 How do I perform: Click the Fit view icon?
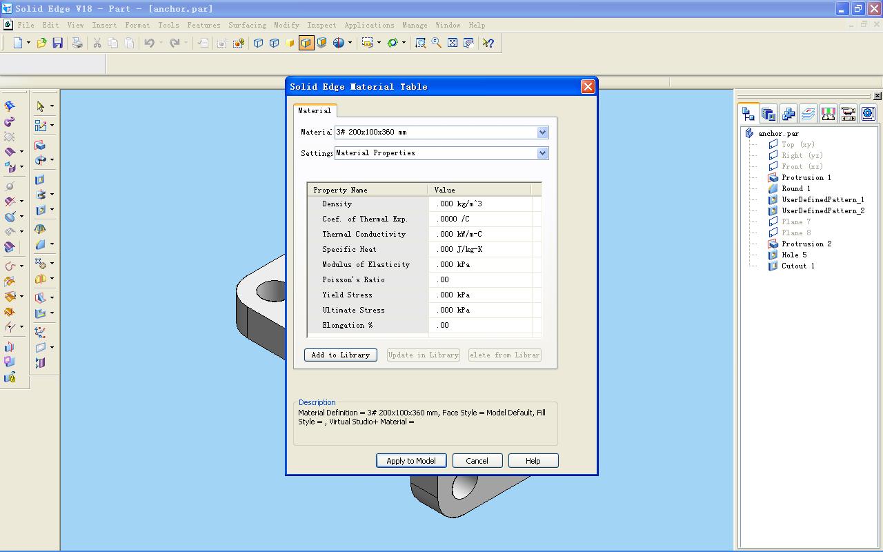click(453, 43)
